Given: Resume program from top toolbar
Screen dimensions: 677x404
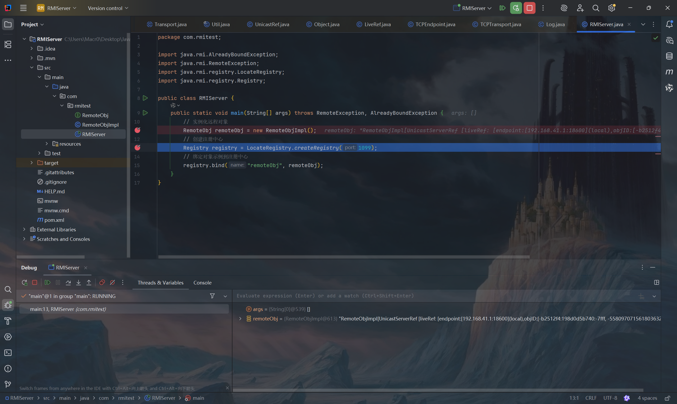Looking at the screenshot, I should 502,8.
